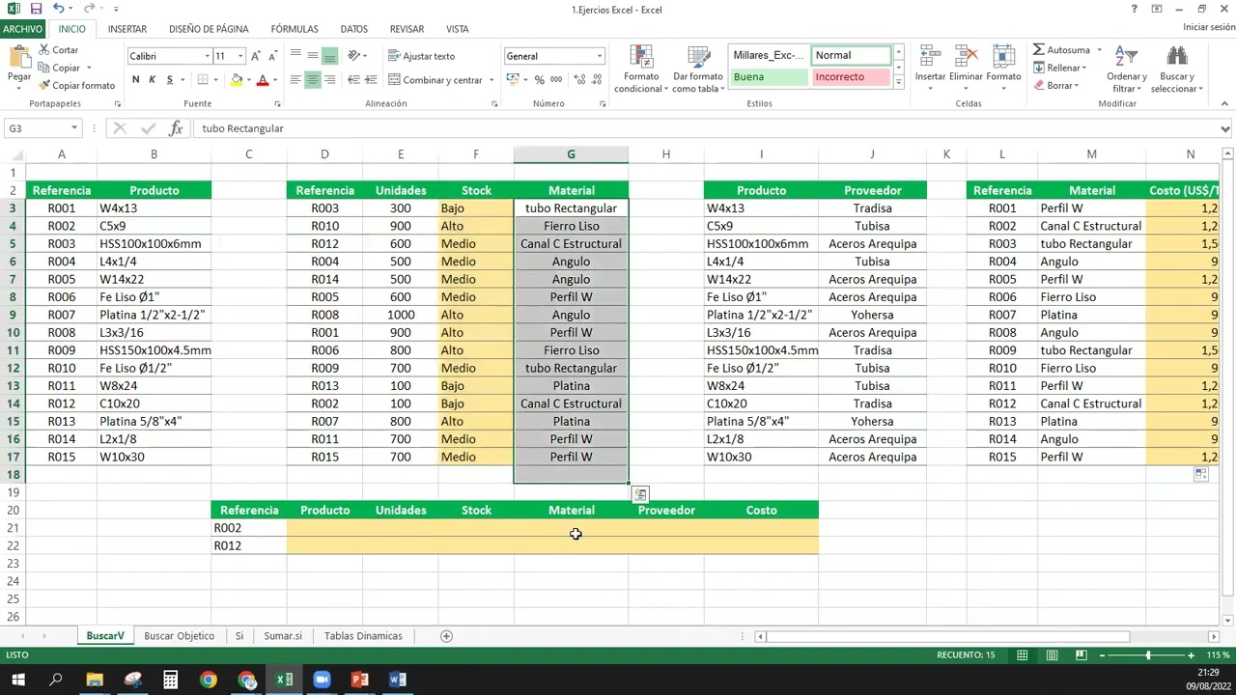Switch to the DATOS ribbon tab
This screenshot has height=695, width=1236.
354,29
